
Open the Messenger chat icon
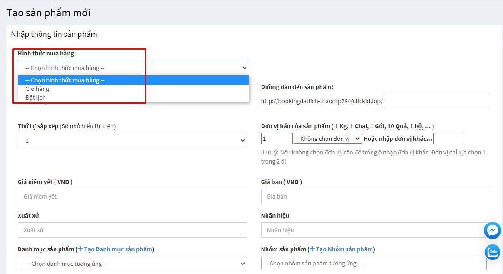492,230
